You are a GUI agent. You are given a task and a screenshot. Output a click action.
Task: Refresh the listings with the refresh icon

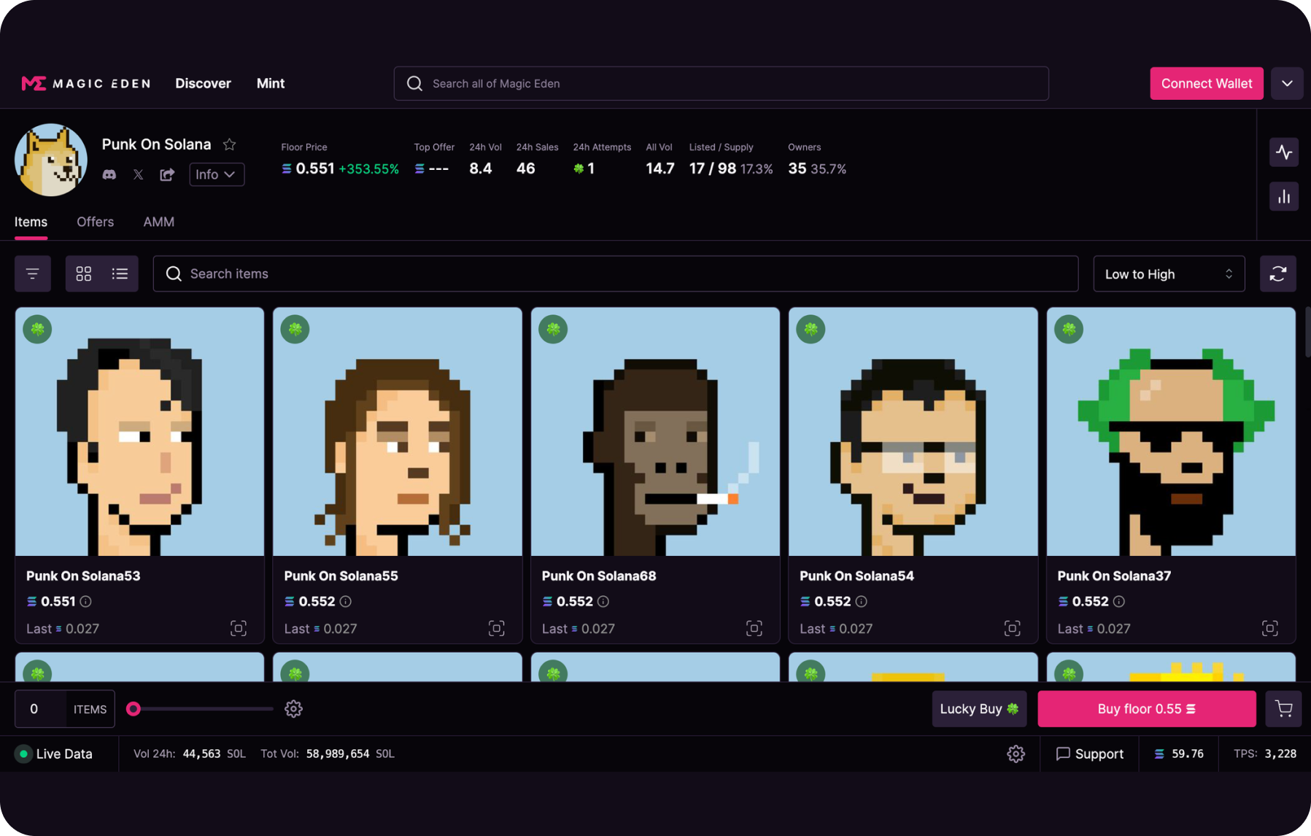click(x=1278, y=274)
